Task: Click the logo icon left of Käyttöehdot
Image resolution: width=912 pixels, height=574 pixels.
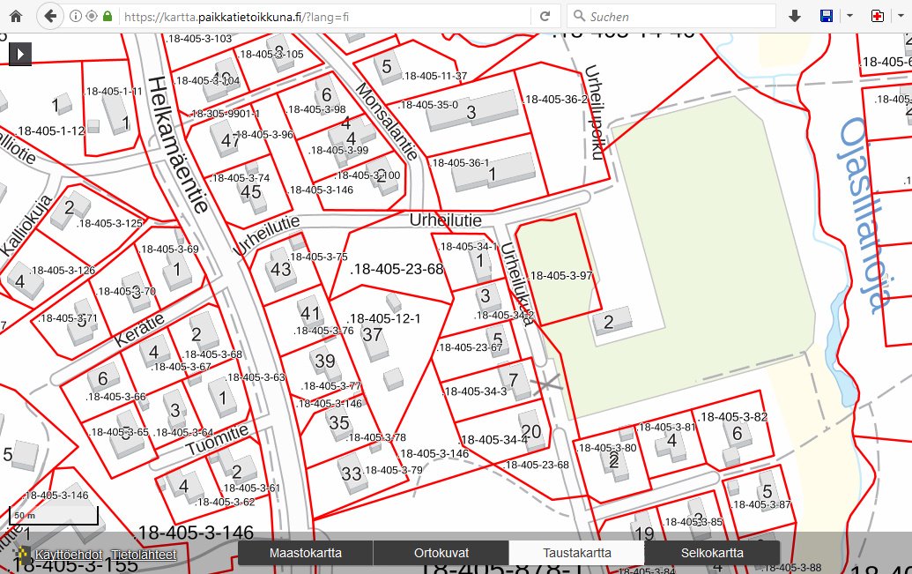Action: pyautogui.click(x=21, y=555)
